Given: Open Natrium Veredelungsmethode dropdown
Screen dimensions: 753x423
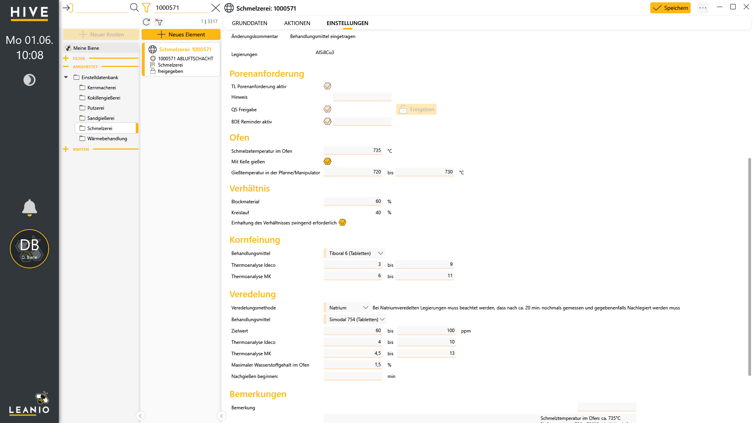Looking at the screenshot, I should (347, 308).
